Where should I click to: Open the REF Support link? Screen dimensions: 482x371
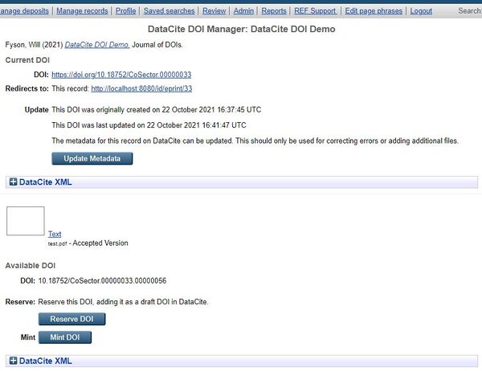317,11
